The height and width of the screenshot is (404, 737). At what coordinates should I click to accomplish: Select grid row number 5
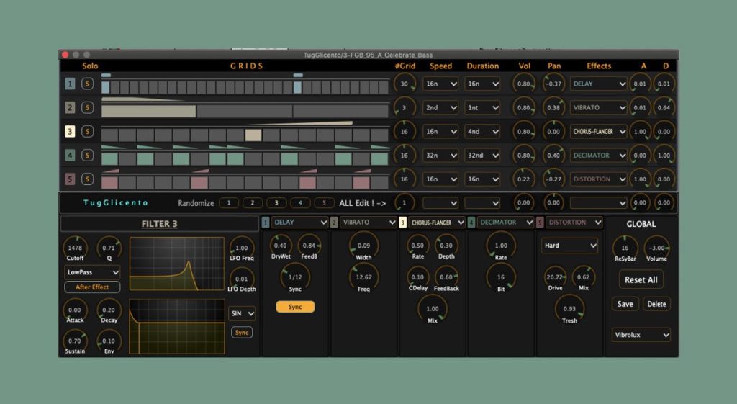tap(70, 179)
